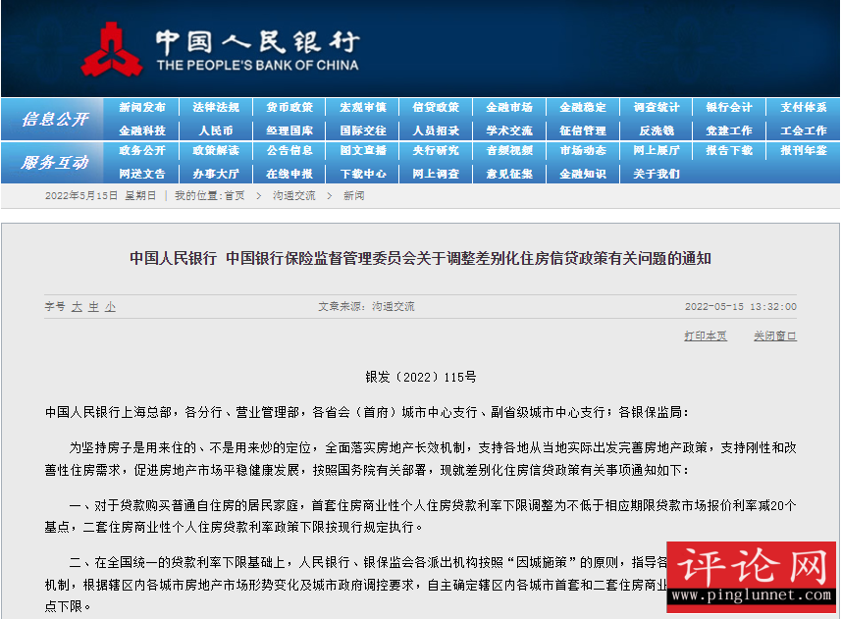841x619 pixels.
Task: Click THE PEOPLE'S BANK OF CHINA text
Action: click(x=257, y=66)
